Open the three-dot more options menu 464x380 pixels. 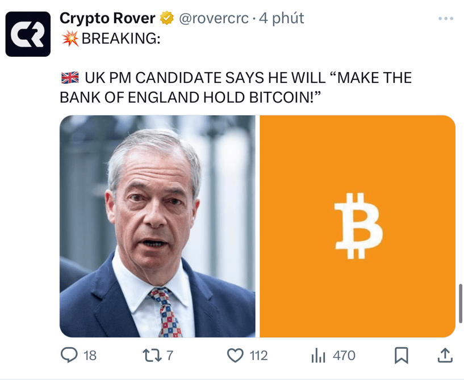coord(446,19)
